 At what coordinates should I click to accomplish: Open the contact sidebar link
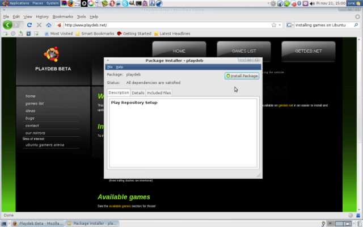point(32,126)
